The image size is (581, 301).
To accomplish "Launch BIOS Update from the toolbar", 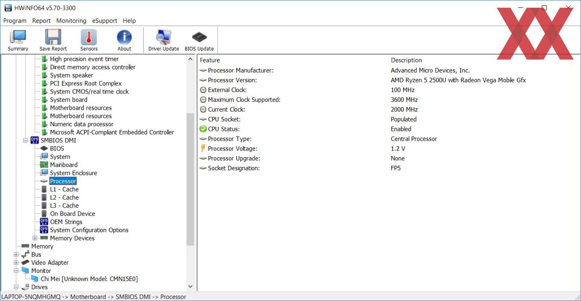I will tap(199, 41).
